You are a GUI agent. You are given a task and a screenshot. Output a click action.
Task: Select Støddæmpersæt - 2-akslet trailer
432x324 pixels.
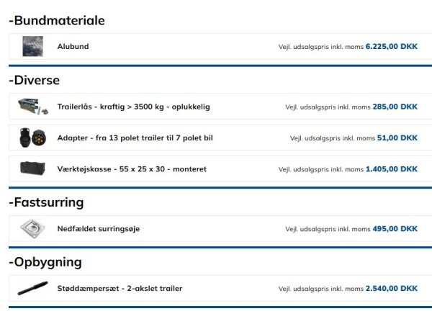tap(120, 289)
